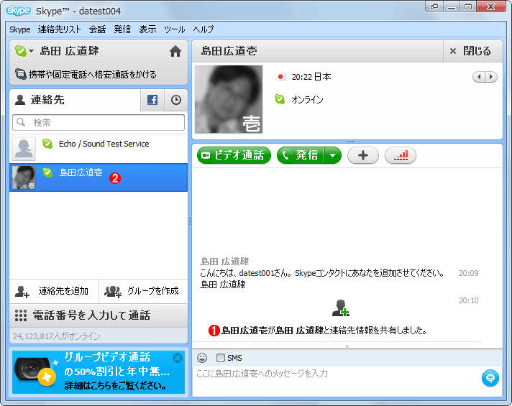
Task: Click 島田広道壱's avatar in the contact list
Action: [x=24, y=177]
